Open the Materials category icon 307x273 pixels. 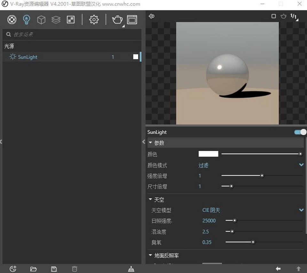click(x=12, y=20)
